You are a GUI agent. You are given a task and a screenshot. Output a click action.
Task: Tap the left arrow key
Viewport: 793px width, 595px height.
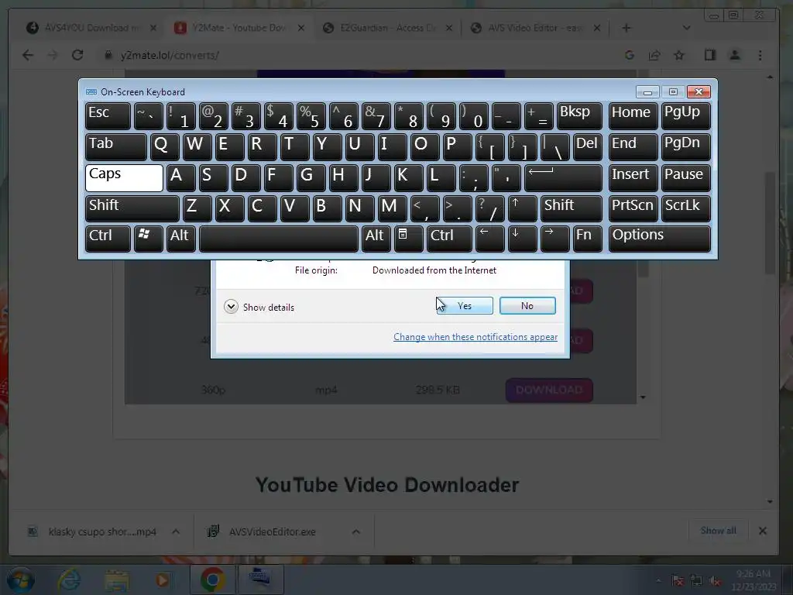point(490,239)
